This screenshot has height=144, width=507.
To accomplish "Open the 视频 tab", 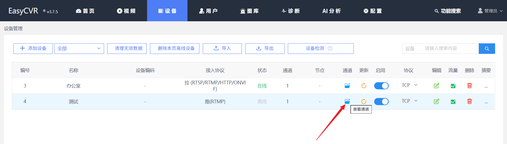I will (x=126, y=11).
